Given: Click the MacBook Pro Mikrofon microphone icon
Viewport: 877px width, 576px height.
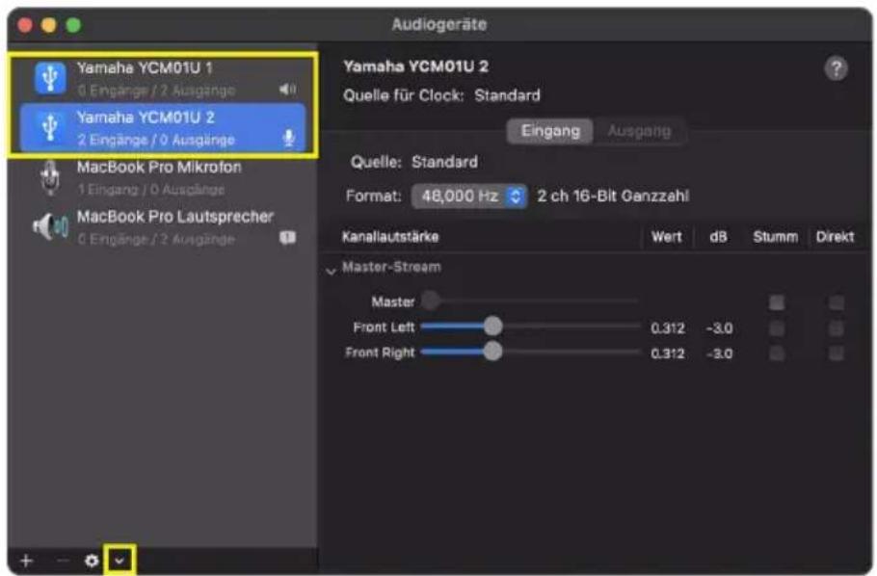Looking at the screenshot, I should point(50,177).
